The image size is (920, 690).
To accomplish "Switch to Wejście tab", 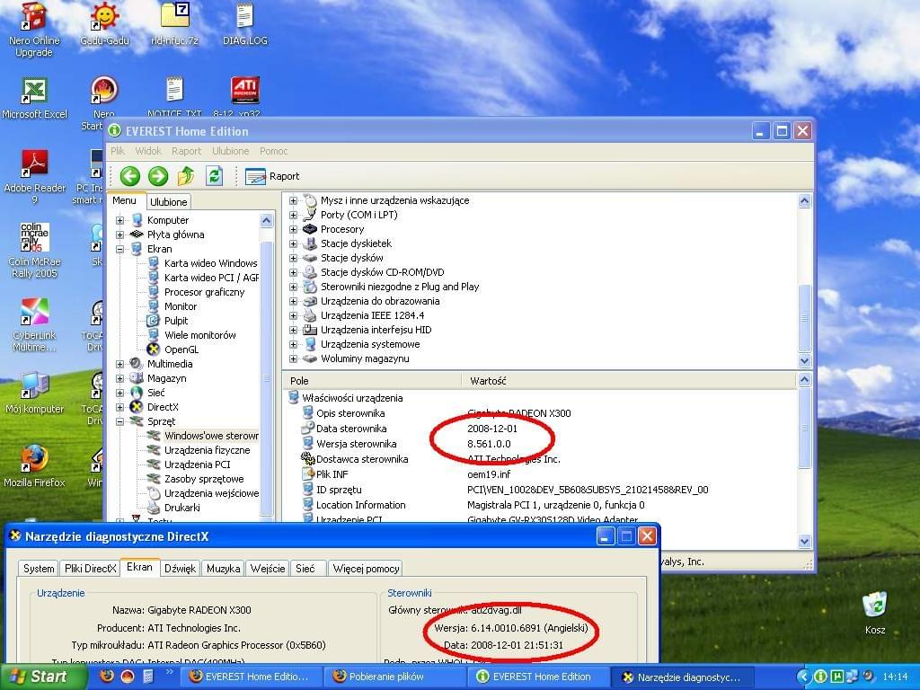I will 268,569.
